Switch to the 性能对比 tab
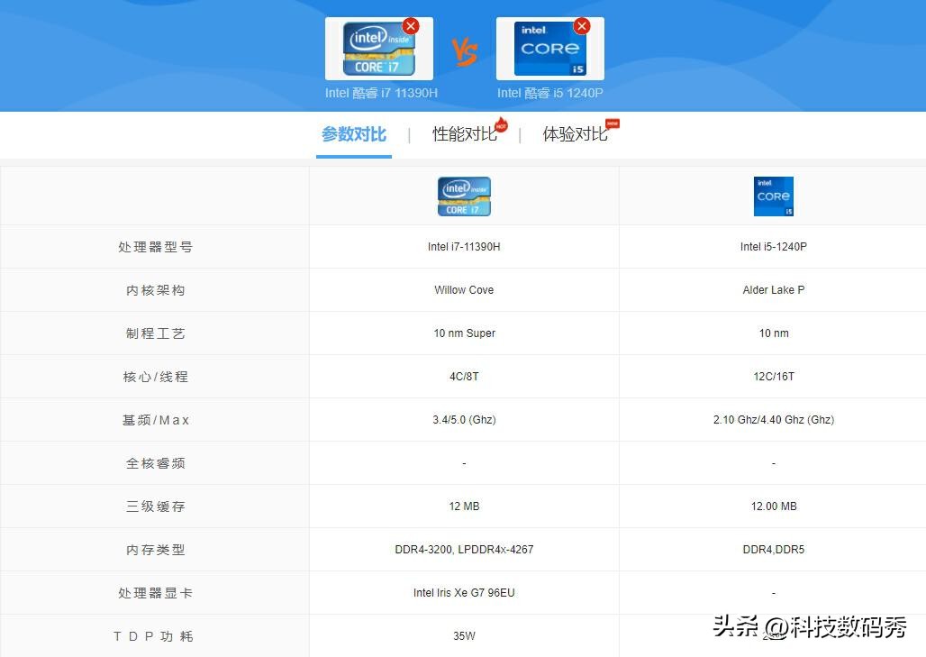926x657 pixels. pos(465,133)
